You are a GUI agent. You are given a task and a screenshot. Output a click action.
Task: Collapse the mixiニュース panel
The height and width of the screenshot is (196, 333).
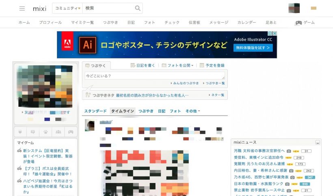click(x=318, y=142)
